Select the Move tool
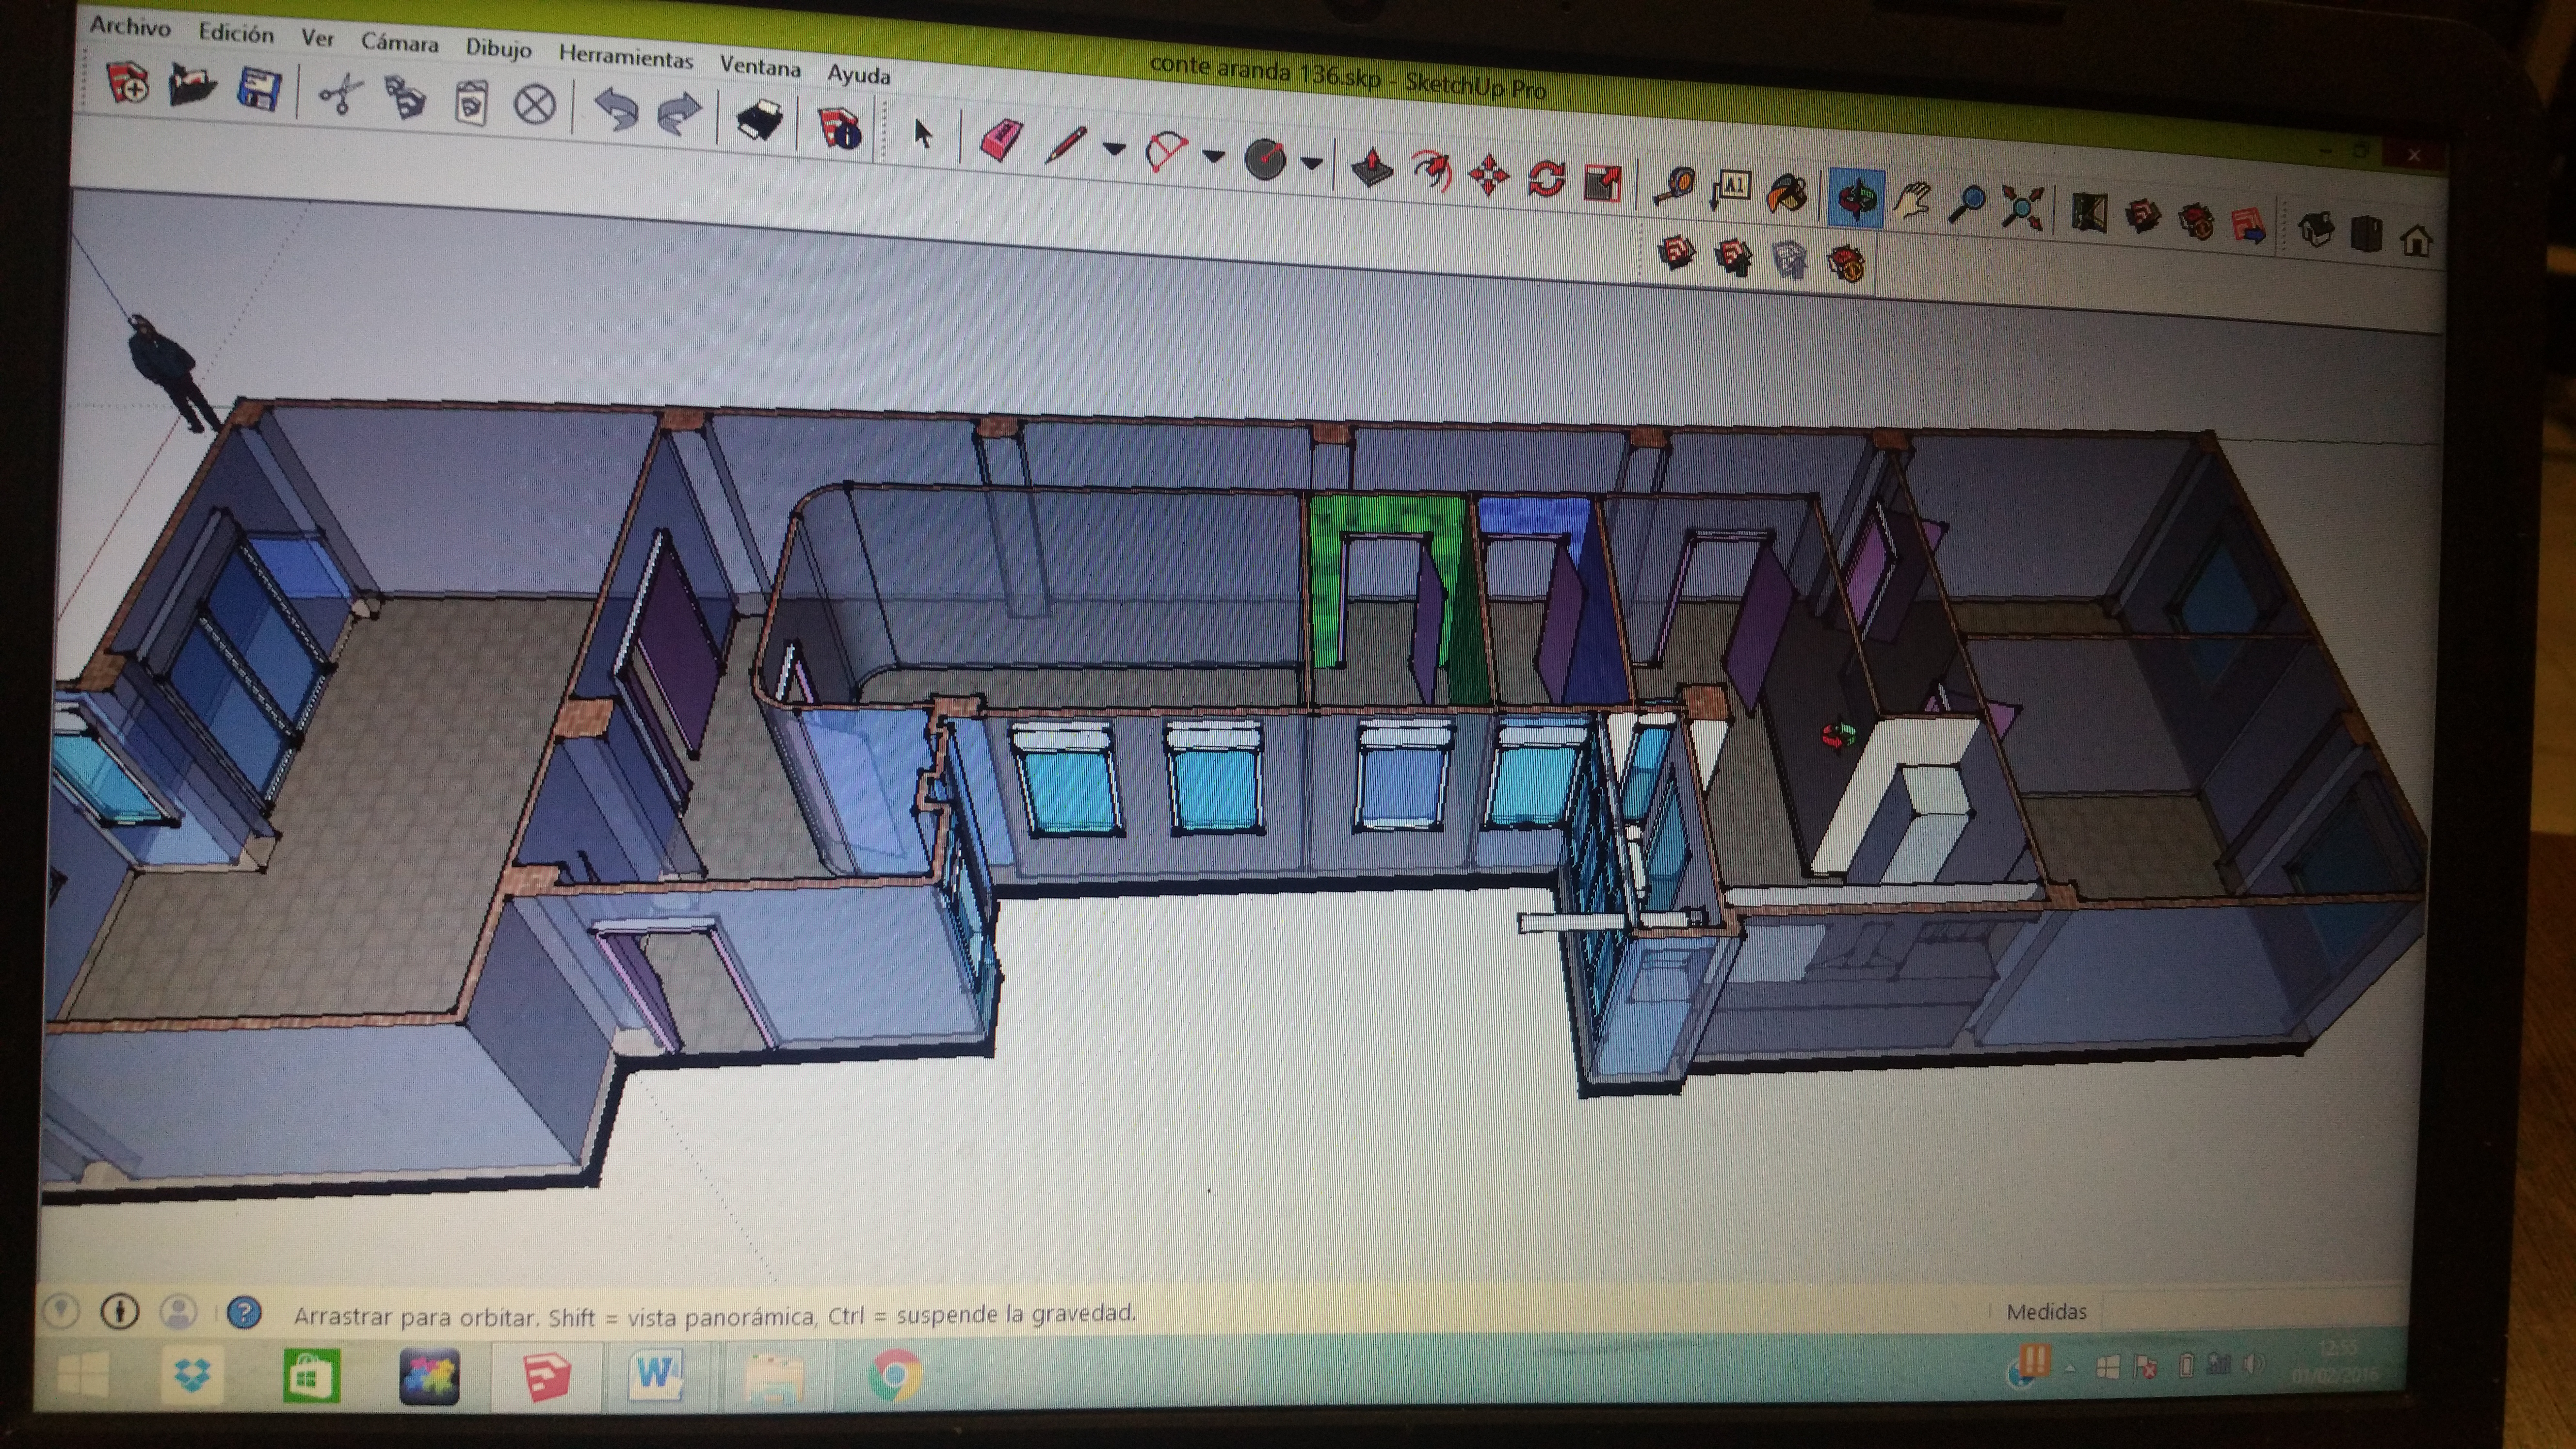 (1488, 176)
